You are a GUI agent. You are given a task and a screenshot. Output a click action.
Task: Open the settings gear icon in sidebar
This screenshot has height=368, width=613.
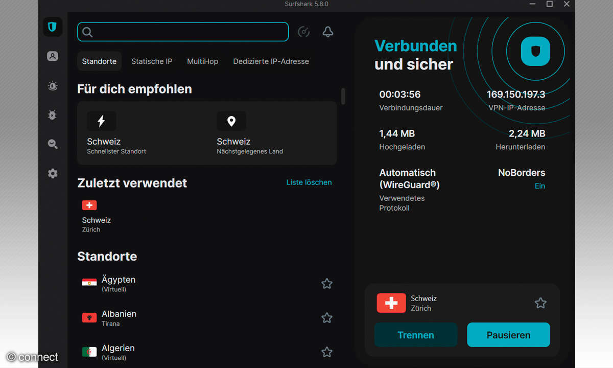(x=53, y=174)
